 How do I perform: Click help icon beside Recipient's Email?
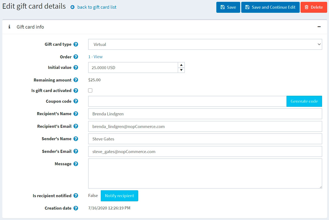pyautogui.click(x=76, y=126)
